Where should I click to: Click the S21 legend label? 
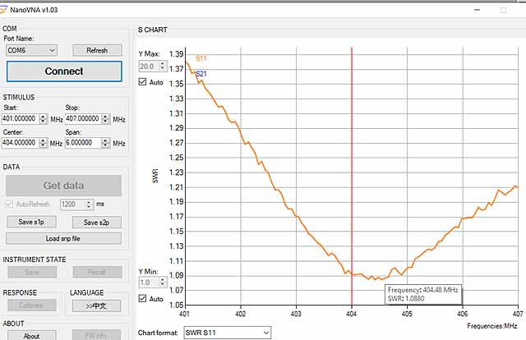click(x=201, y=74)
